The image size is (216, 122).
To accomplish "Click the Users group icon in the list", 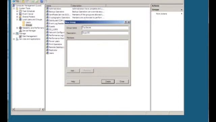I will coord(47,53).
